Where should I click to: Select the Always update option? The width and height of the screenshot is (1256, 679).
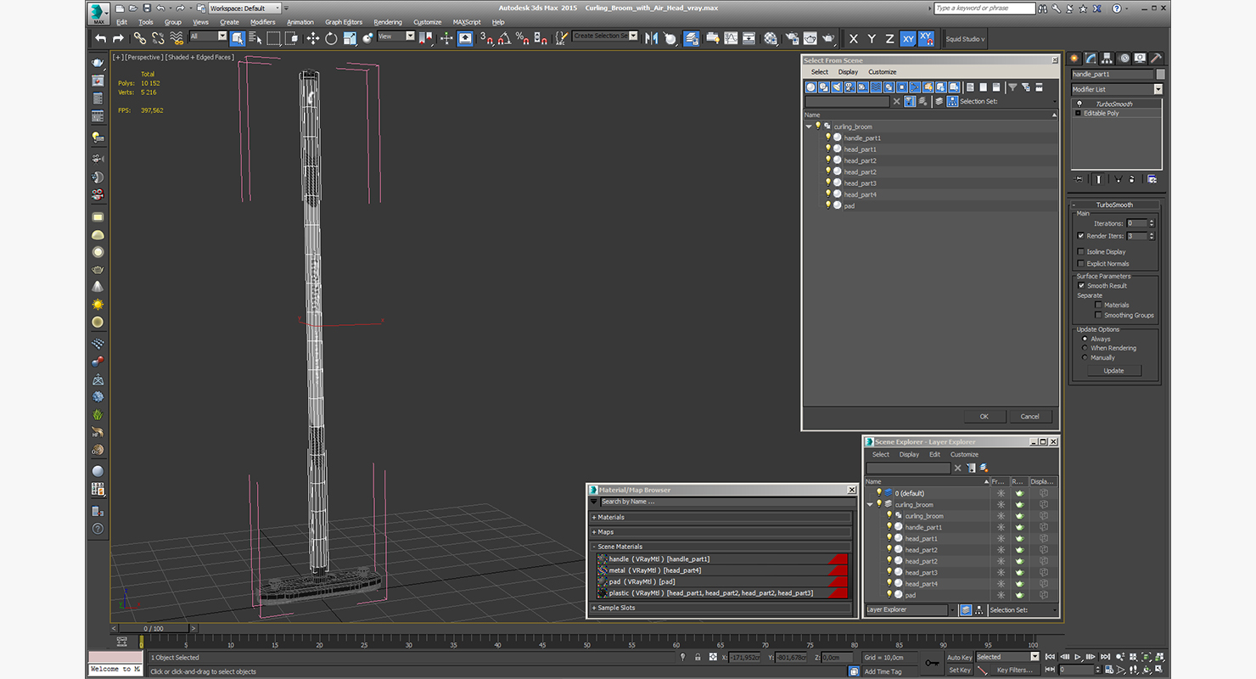pyautogui.click(x=1085, y=339)
